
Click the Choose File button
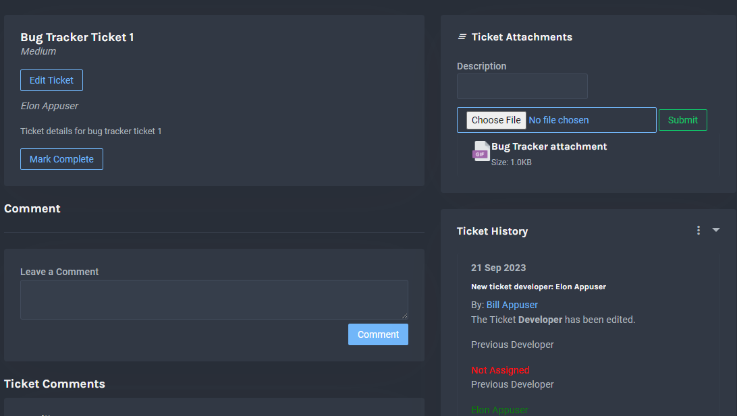pos(496,120)
